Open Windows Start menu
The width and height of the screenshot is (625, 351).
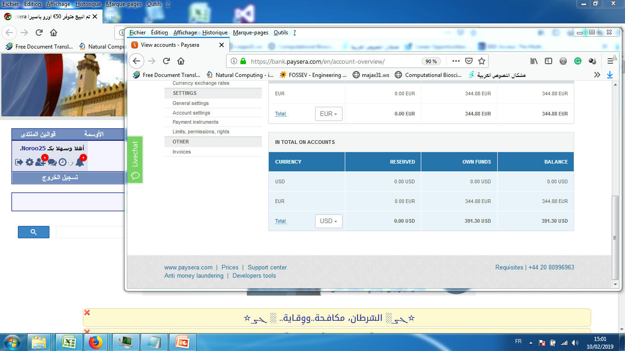click(x=12, y=342)
